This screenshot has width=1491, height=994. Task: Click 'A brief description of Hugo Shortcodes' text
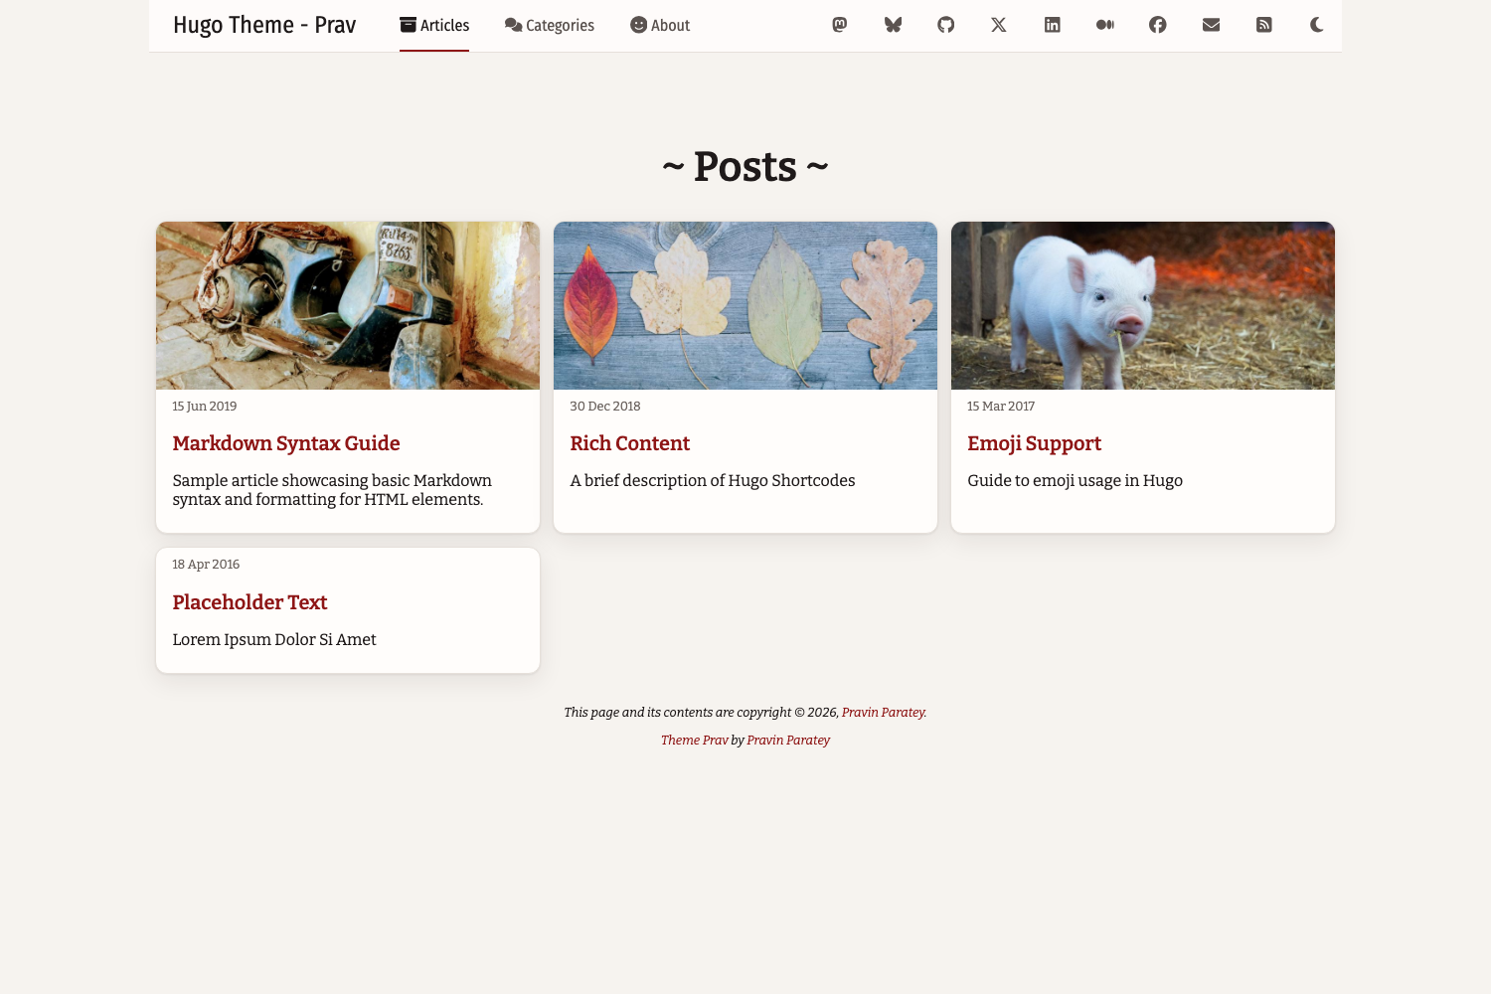[x=713, y=480]
